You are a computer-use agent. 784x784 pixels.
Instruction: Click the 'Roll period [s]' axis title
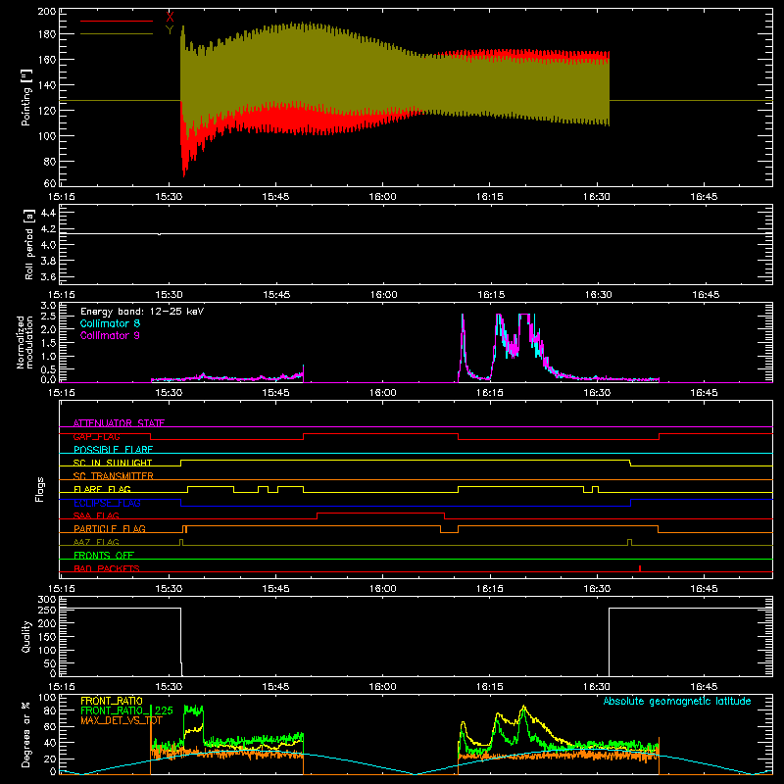coord(28,244)
